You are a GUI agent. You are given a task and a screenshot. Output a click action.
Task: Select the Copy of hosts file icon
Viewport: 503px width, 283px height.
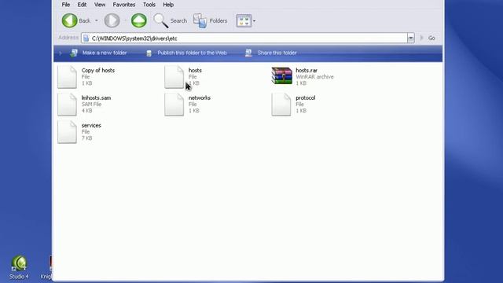point(67,77)
